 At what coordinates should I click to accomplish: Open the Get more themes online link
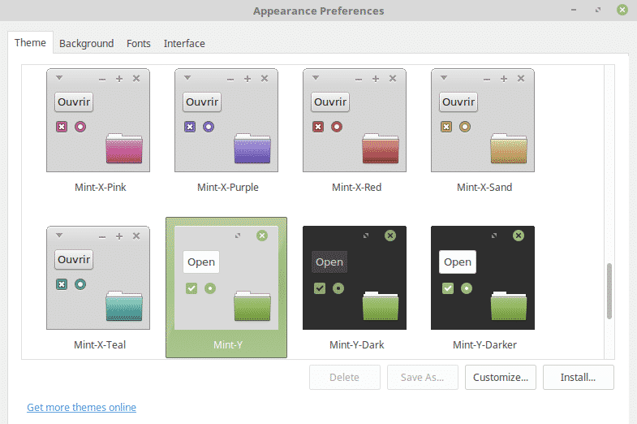(81, 408)
